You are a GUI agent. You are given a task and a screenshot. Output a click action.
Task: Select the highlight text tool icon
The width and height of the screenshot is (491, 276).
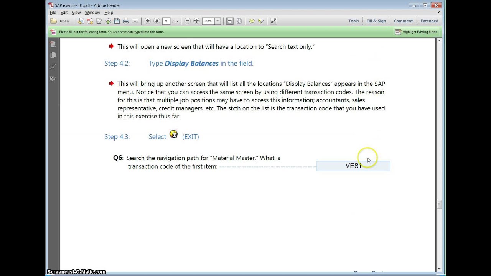[x=261, y=21]
